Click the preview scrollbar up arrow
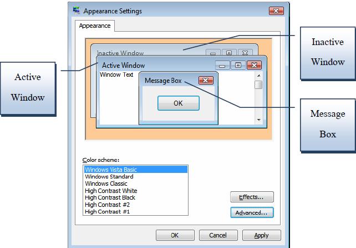This screenshot has height=248, width=356. coord(258,76)
